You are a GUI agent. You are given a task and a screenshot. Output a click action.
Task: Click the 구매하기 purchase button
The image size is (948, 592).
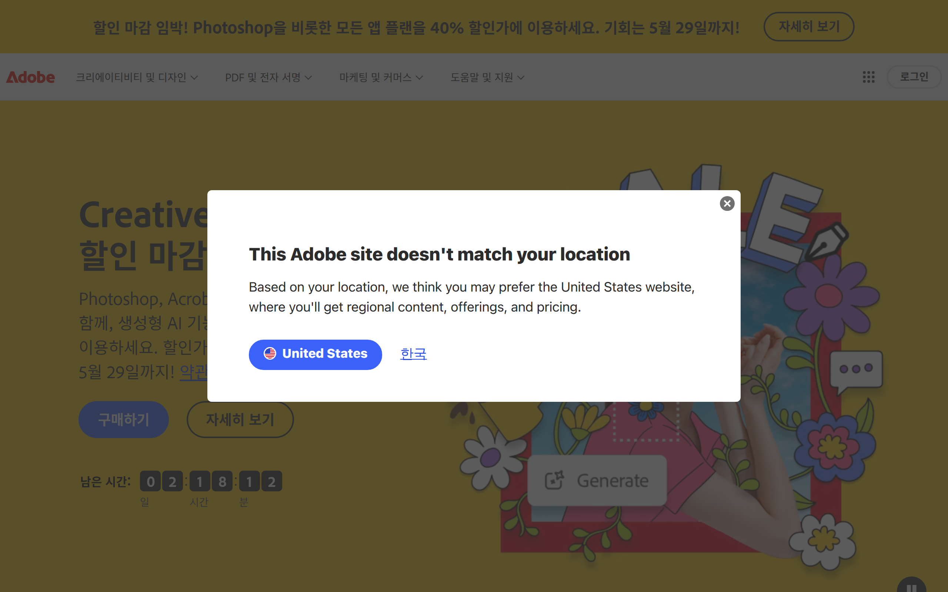tap(123, 419)
